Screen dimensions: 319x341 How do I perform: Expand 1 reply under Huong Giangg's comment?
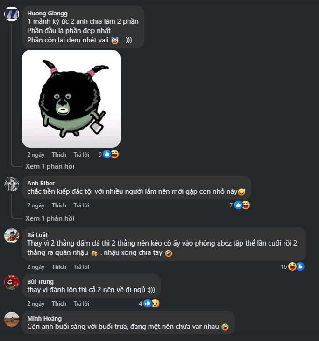click(50, 166)
